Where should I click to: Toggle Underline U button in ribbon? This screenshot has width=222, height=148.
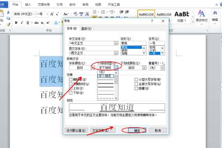pos(28,23)
